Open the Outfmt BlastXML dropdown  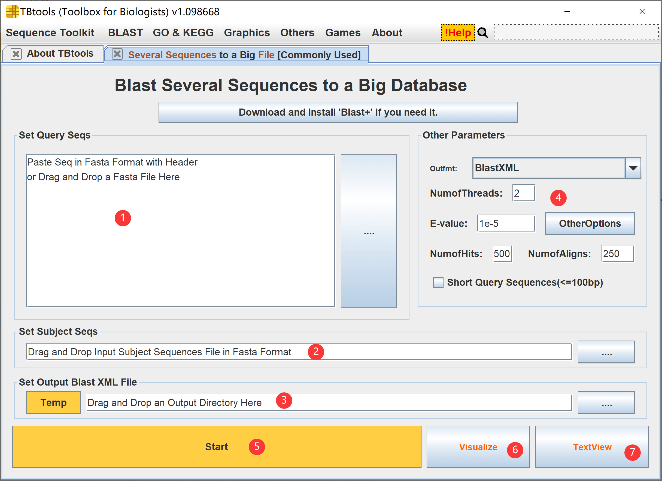click(x=632, y=168)
